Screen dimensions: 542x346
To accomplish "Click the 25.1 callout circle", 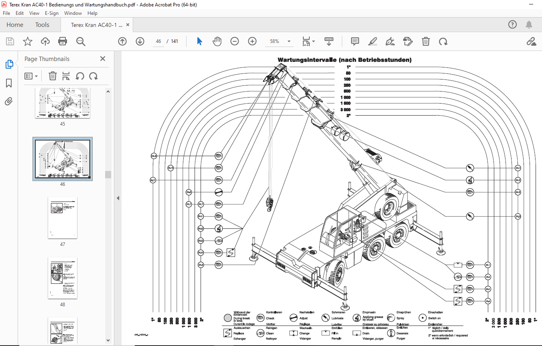I will coord(488,265).
